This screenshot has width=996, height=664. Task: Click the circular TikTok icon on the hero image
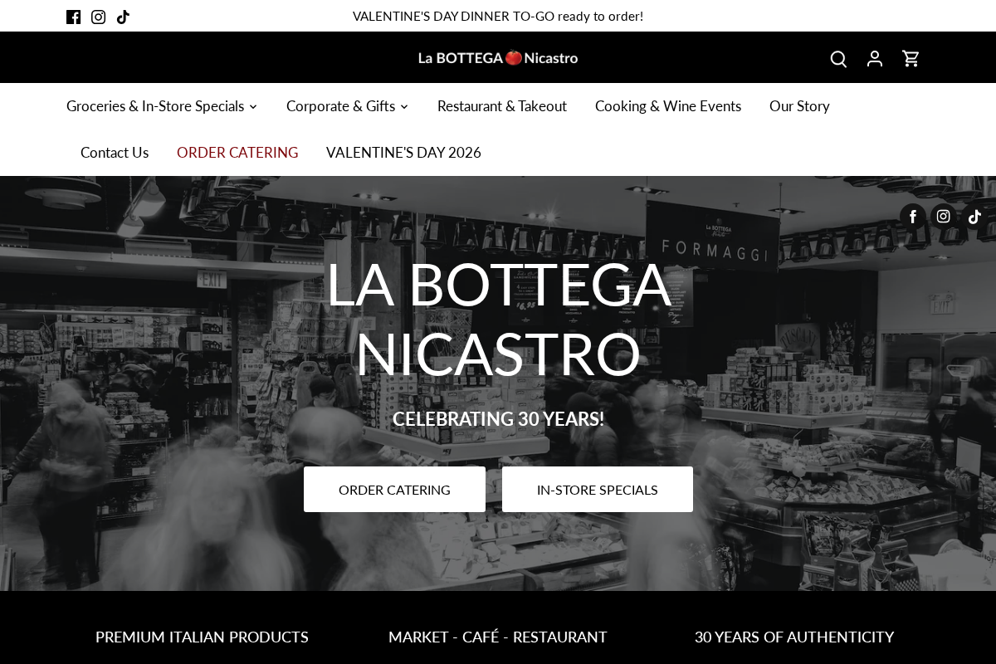(x=974, y=216)
